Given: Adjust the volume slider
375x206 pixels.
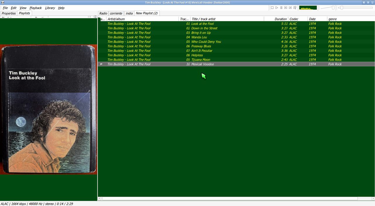Looking at the screenshot, I should tap(328, 8).
